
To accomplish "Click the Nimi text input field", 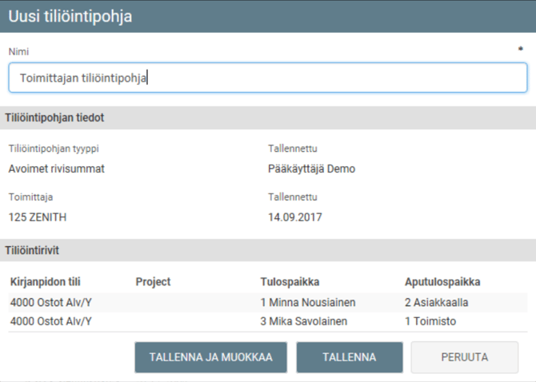I will point(267,78).
